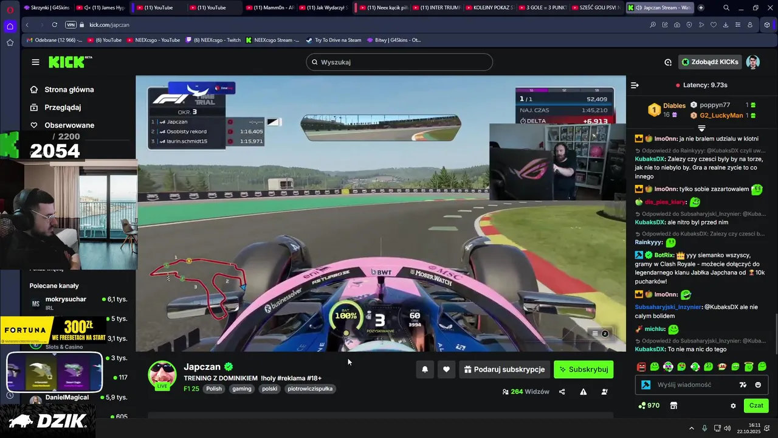Viewport: 778px width, 438px height.
Task: Click the Subskrybuj button
Action: 583,369
